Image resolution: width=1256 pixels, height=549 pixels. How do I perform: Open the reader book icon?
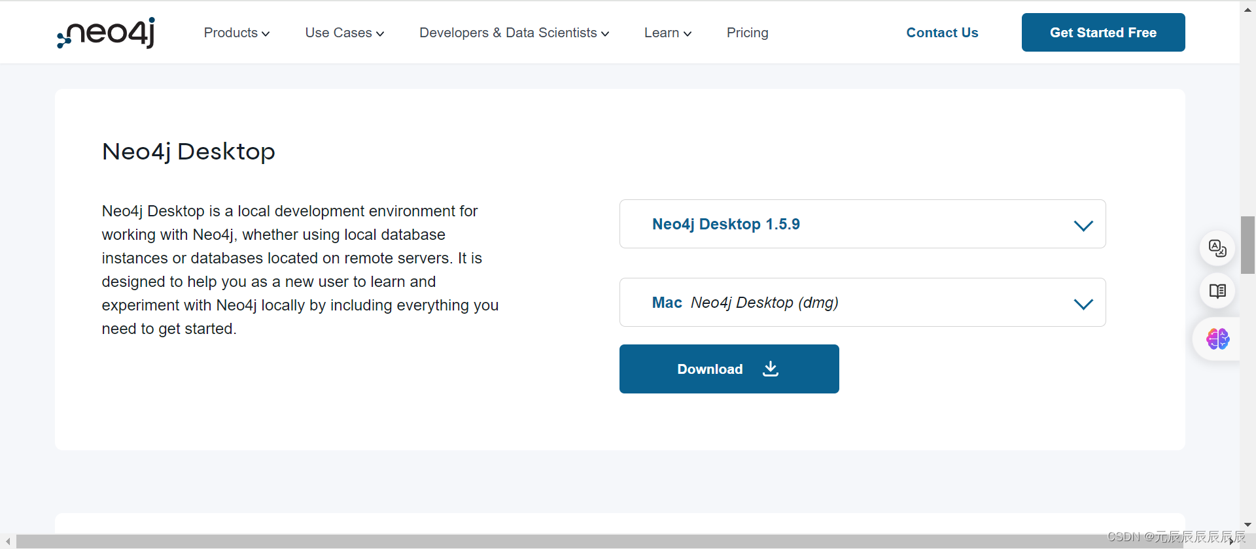(x=1217, y=291)
